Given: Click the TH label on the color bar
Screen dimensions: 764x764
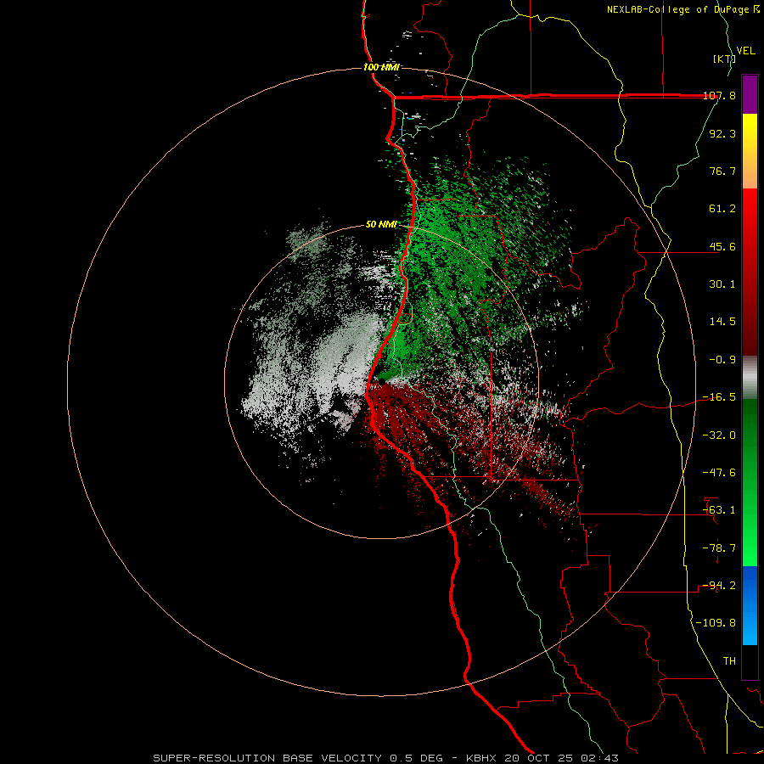Looking at the screenshot, I should [x=729, y=660].
